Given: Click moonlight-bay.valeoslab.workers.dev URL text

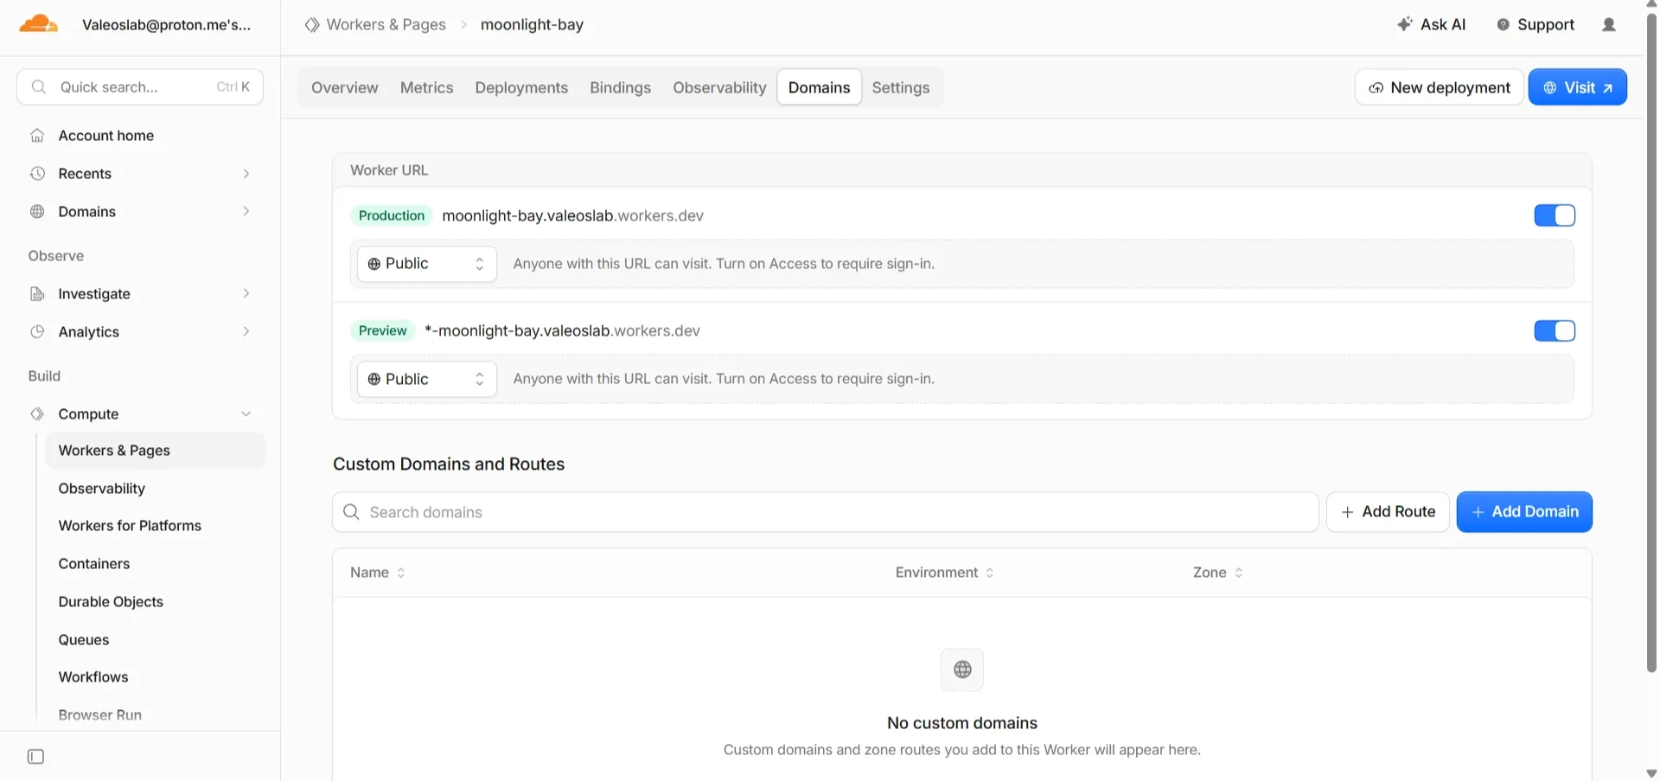Looking at the screenshot, I should pos(572,215).
